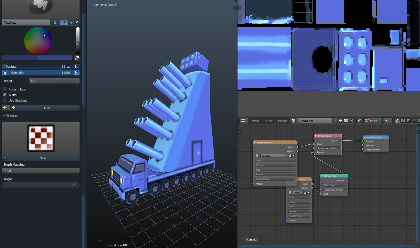420x248 pixels.
Task: Open the Image menu in image editor
Action: pyautogui.click(x=282, y=121)
